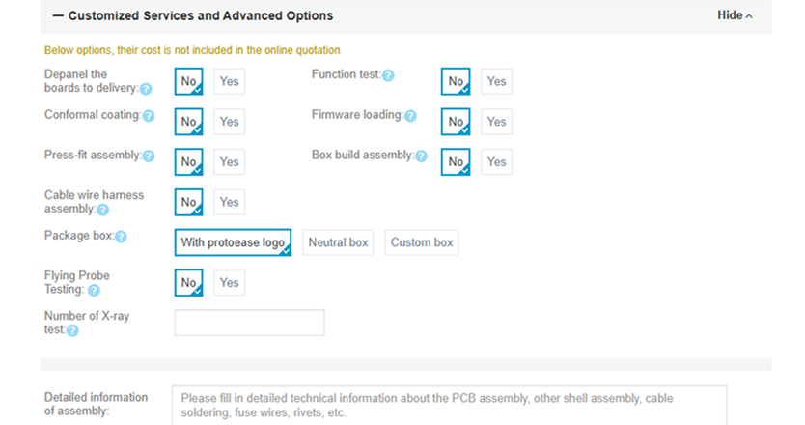
Task: Open help for Cable wire harness assembly
Action: (x=103, y=210)
